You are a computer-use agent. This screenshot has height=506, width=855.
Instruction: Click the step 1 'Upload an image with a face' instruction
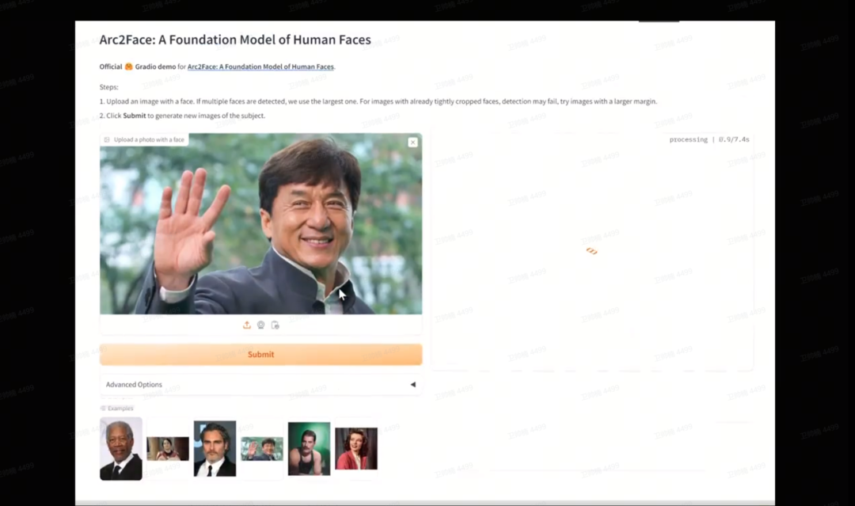click(378, 101)
